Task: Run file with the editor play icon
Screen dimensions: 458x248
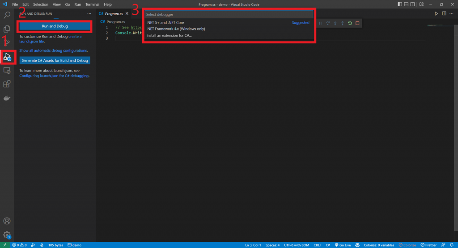Action: tap(436, 13)
